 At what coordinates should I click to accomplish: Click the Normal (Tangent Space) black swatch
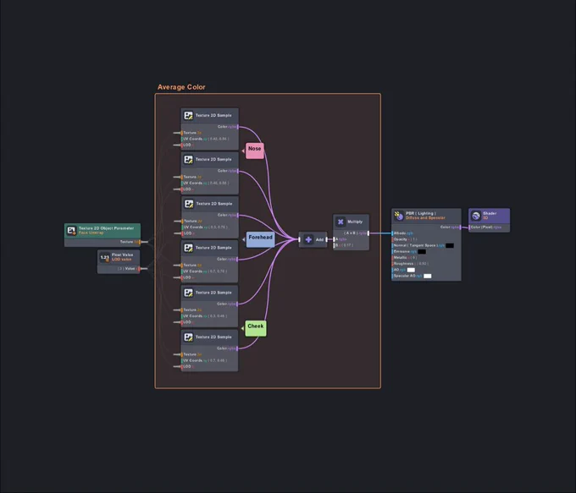pyautogui.click(x=450, y=245)
